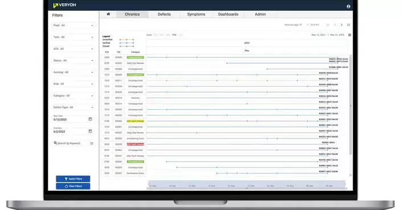This screenshot has height=210, width=401.
Task: Switch to the Symptoms tab
Action: [x=196, y=14]
